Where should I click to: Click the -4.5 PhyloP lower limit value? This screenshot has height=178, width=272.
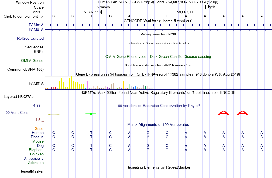tap(37, 120)
